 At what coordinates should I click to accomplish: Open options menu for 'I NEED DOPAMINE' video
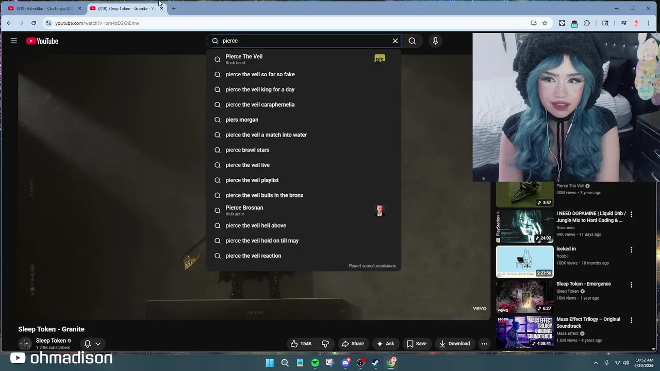pos(631,214)
